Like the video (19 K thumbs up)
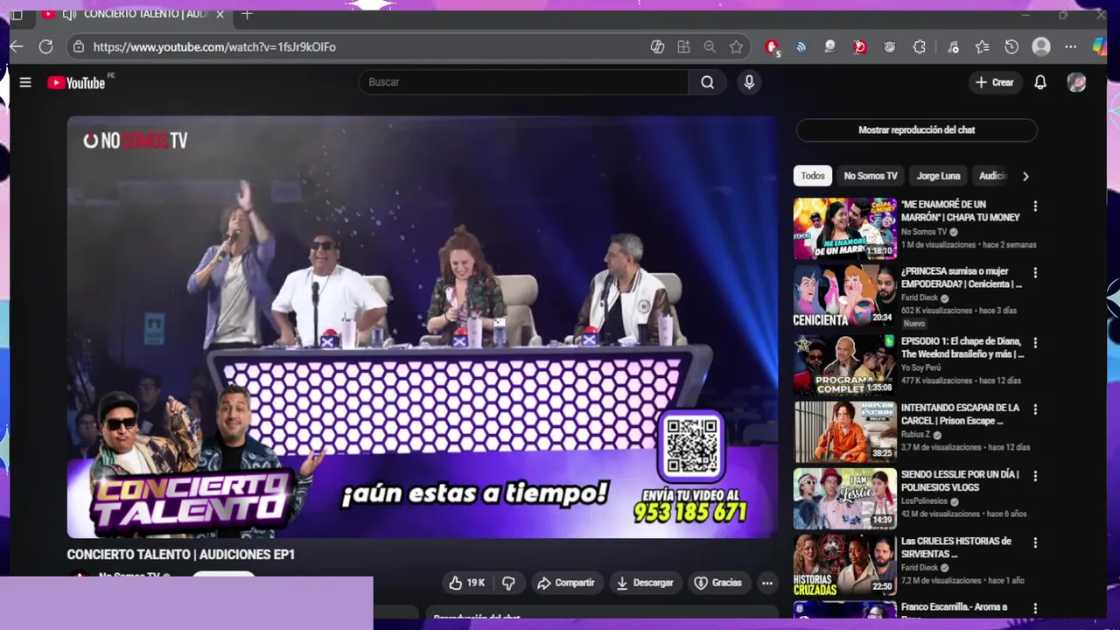 (x=467, y=583)
